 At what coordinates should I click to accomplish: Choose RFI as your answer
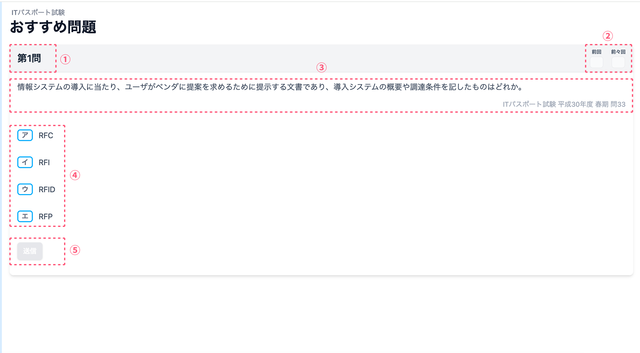pyautogui.click(x=44, y=162)
